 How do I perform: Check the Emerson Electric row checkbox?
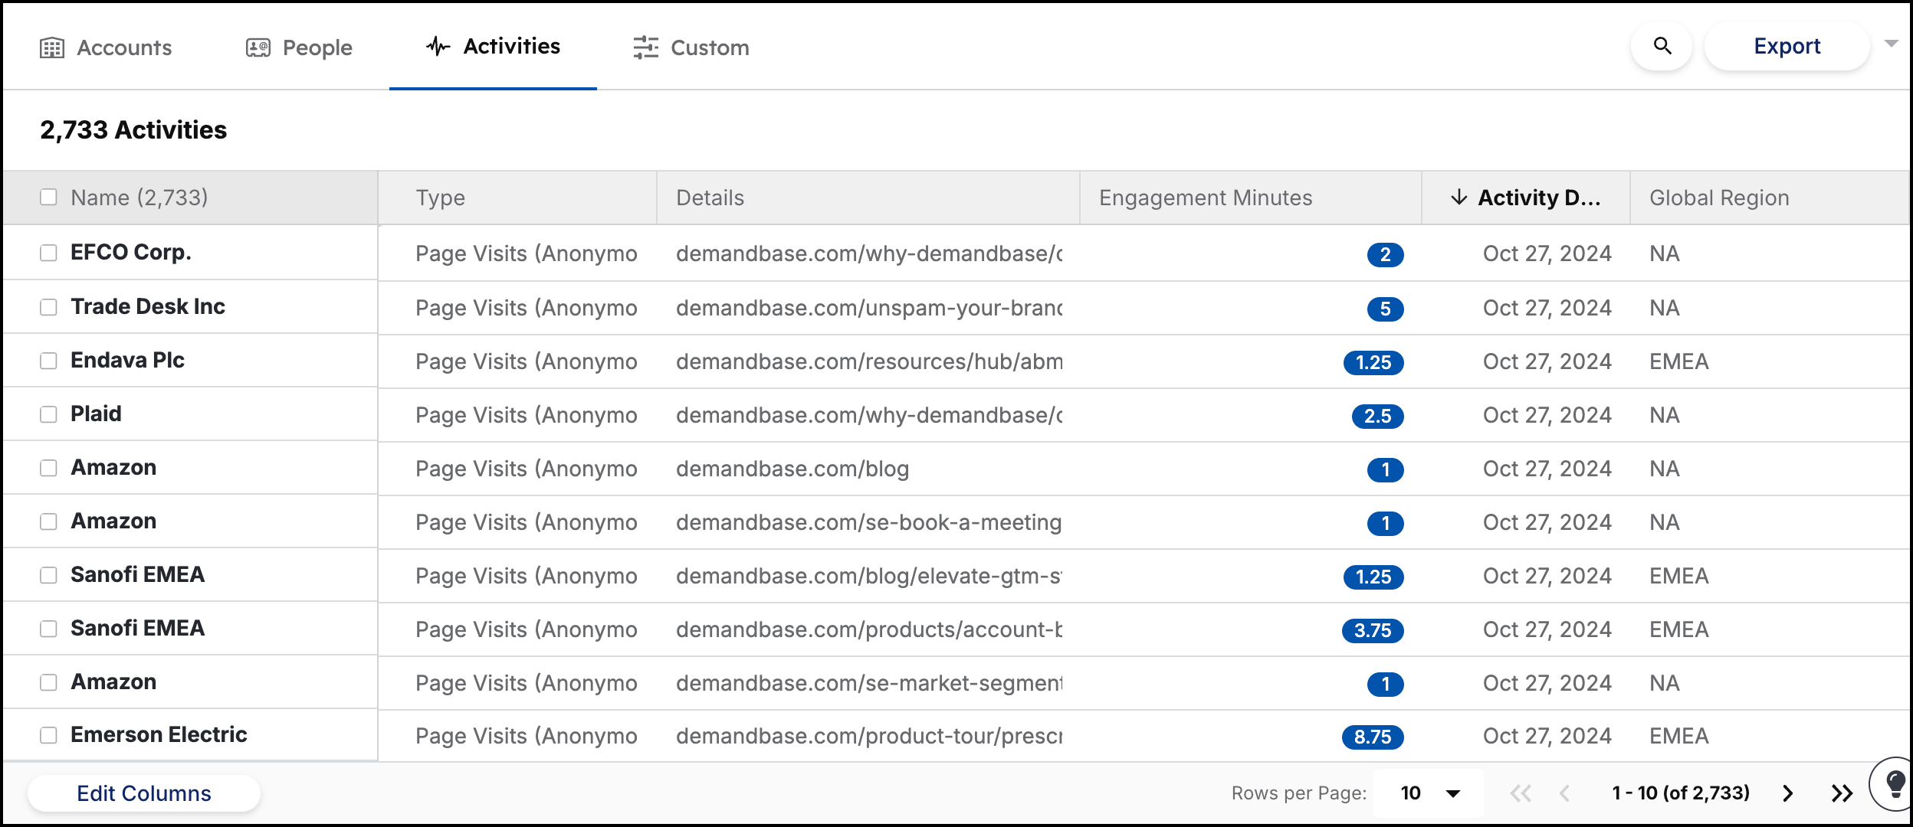(48, 735)
